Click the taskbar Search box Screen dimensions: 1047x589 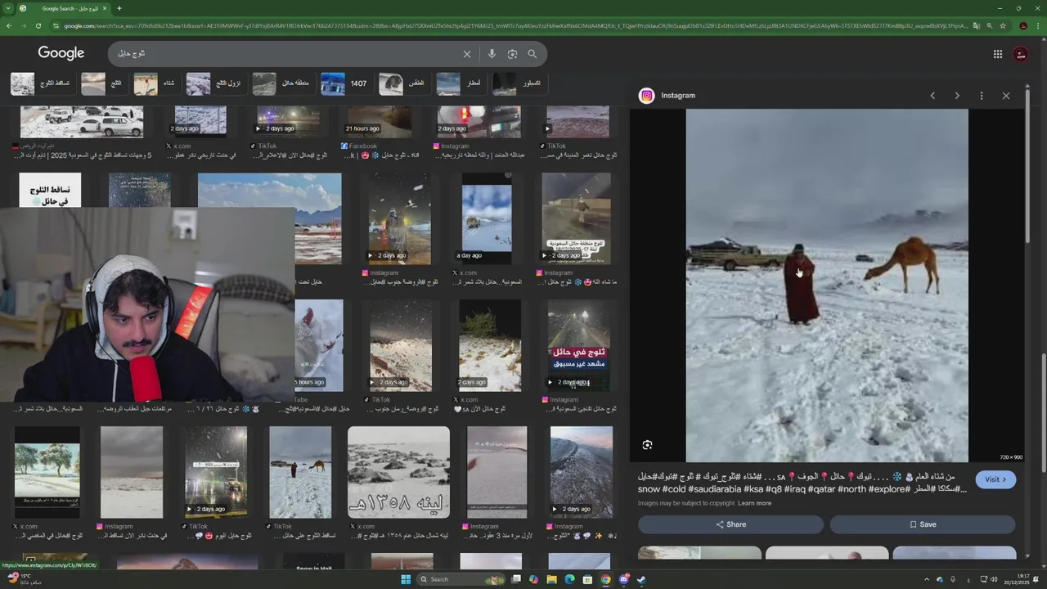(461, 579)
